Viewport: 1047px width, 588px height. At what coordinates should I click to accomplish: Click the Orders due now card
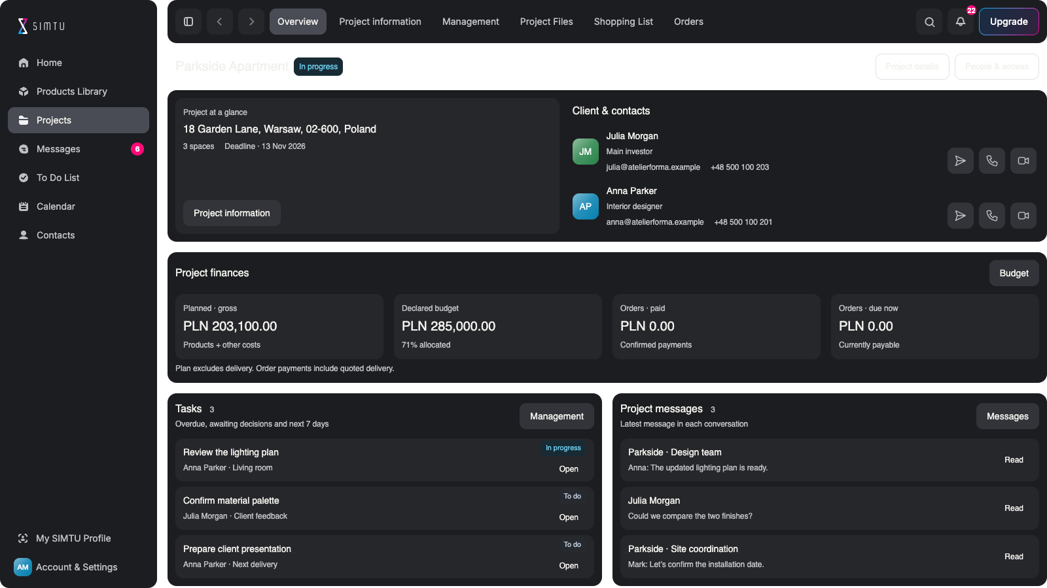point(935,327)
